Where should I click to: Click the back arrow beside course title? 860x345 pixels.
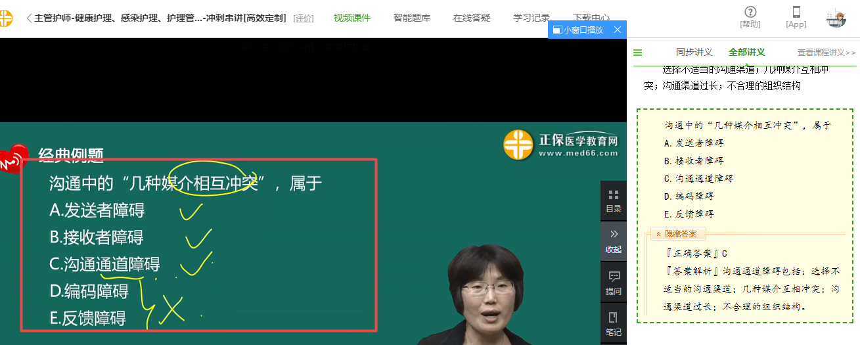click(x=29, y=18)
